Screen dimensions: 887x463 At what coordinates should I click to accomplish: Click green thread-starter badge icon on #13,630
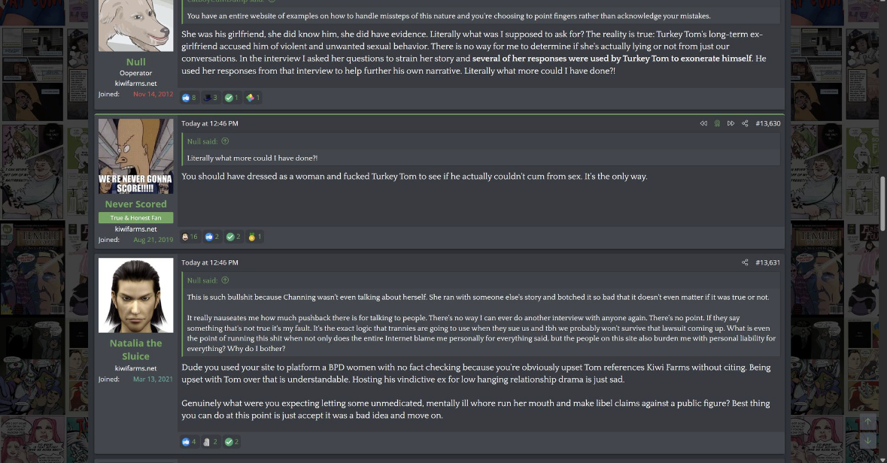[717, 123]
